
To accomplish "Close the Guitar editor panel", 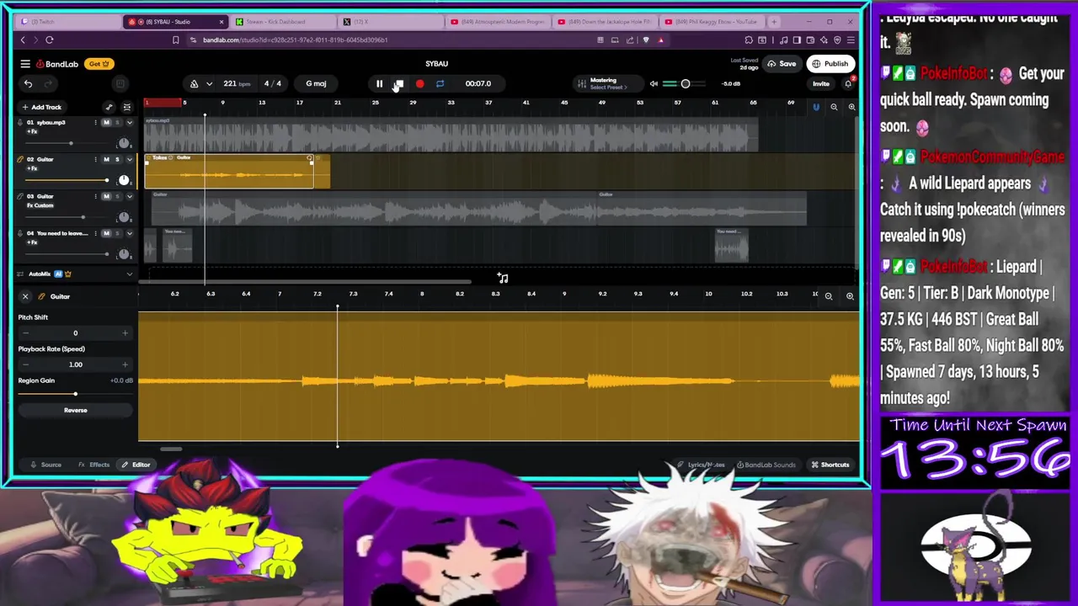I will pos(25,296).
